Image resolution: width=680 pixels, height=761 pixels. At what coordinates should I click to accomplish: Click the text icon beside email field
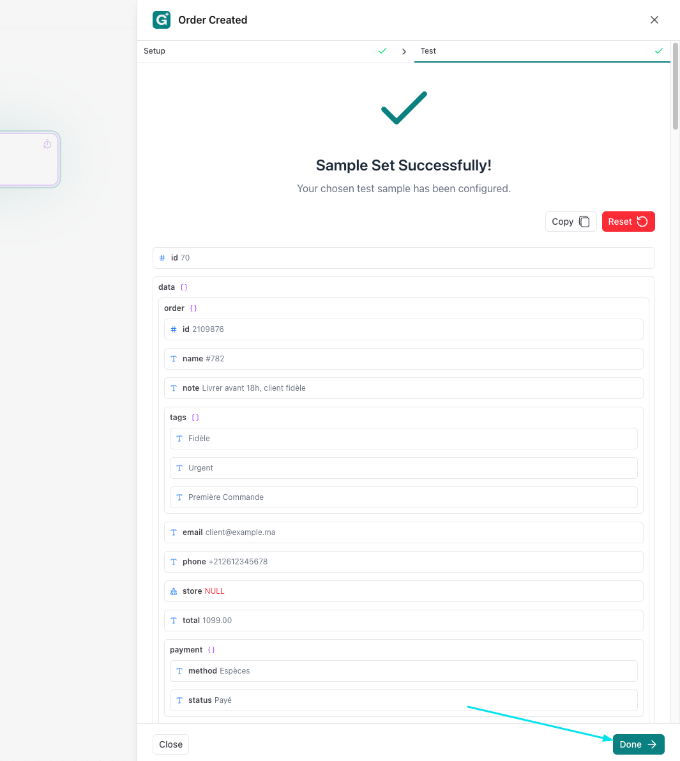174,532
